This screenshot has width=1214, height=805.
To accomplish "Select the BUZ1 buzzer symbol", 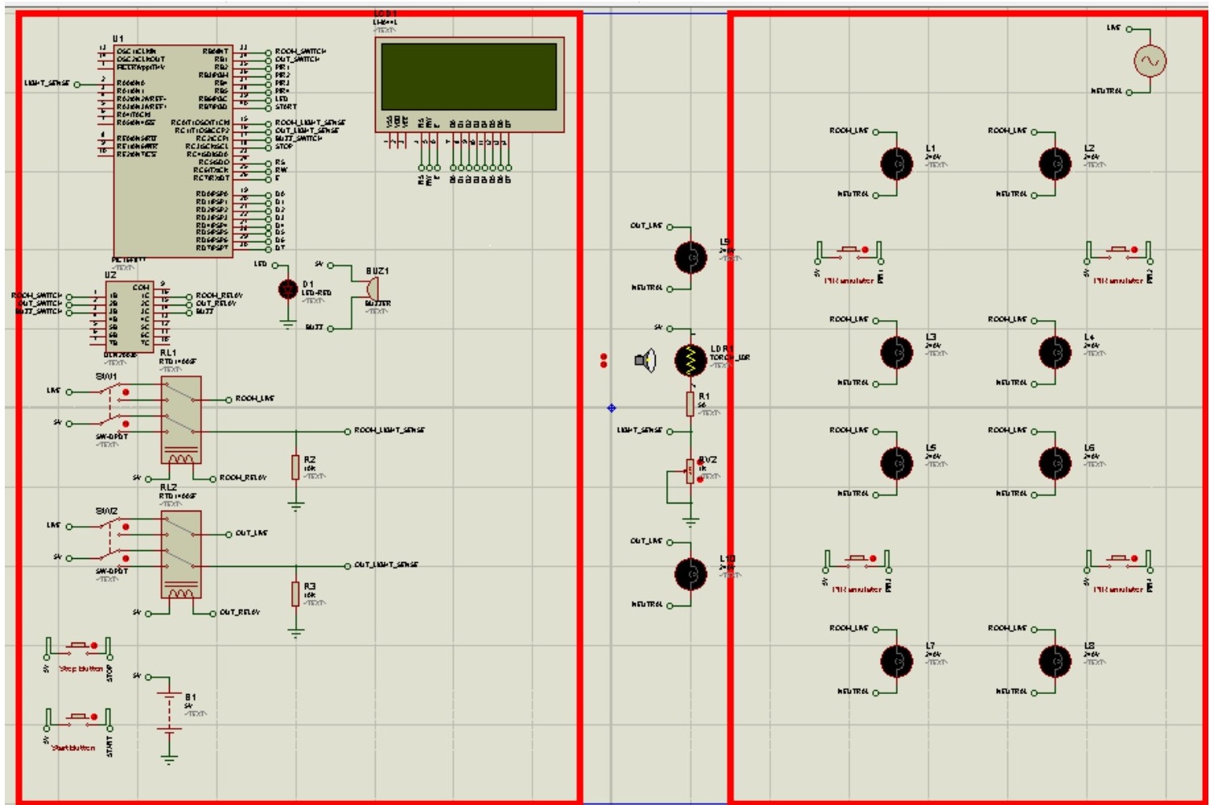I will click(x=372, y=288).
